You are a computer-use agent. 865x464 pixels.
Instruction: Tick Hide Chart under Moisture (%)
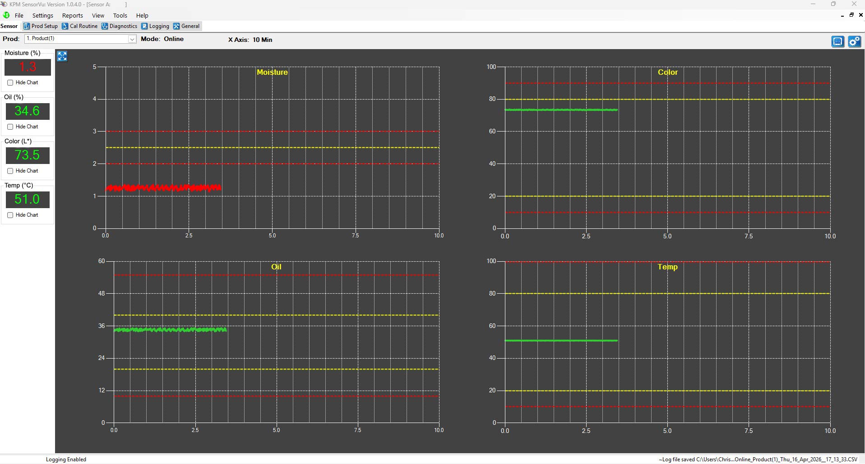point(10,83)
